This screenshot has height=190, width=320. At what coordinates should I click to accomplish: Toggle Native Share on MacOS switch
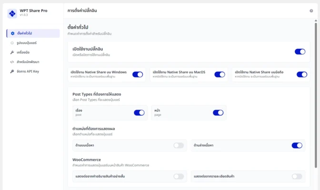click(x=220, y=74)
